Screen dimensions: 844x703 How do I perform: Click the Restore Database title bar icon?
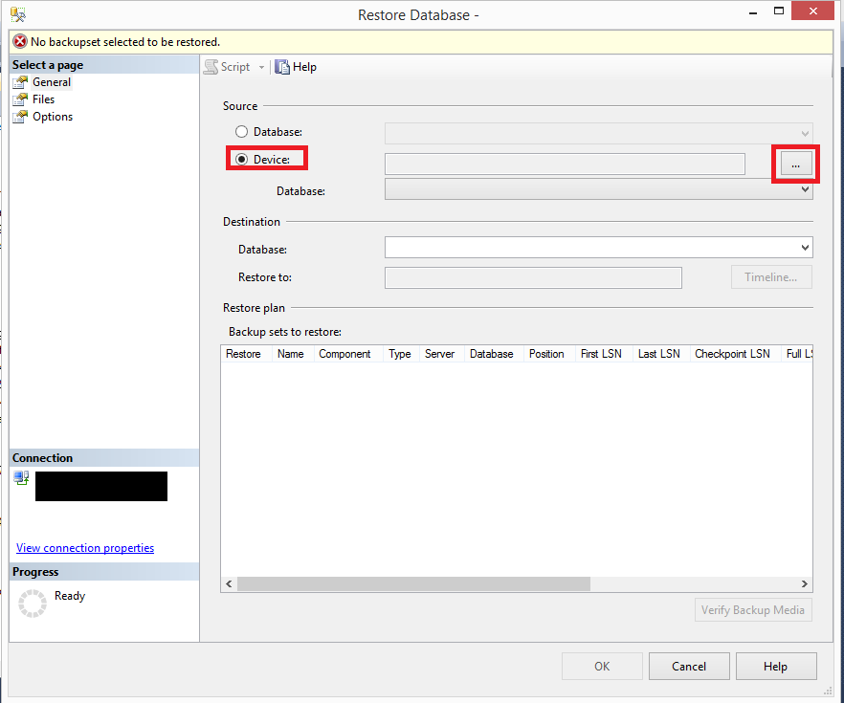point(17,14)
